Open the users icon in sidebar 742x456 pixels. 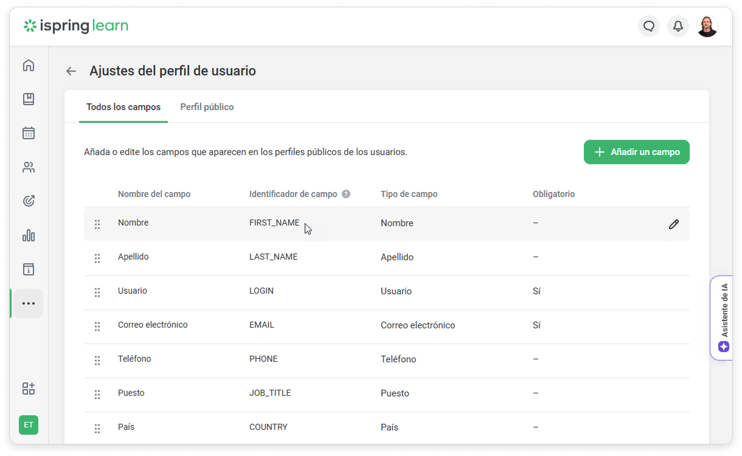tap(29, 167)
